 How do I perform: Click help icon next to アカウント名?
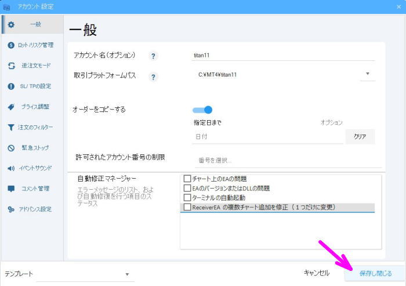point(153,56)
